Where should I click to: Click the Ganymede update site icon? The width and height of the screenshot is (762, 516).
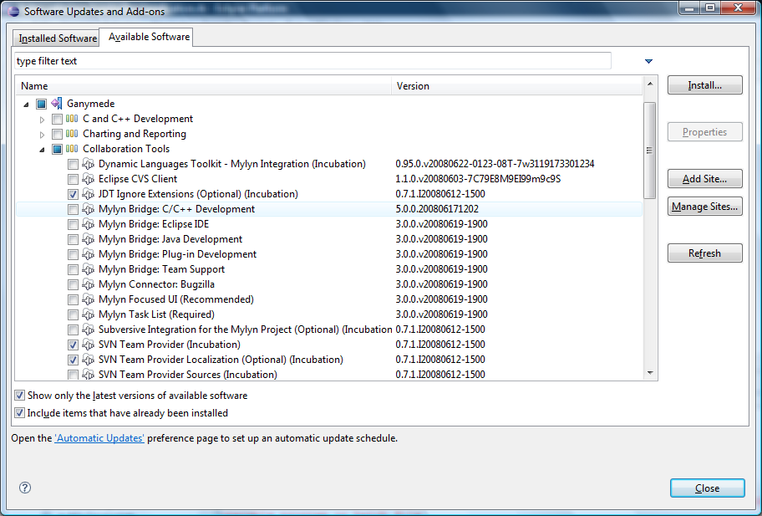point(57,104)
